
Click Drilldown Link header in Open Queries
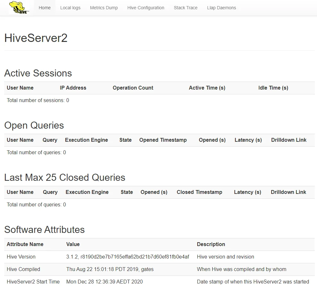pyautogui.click(x=289, y=140)
